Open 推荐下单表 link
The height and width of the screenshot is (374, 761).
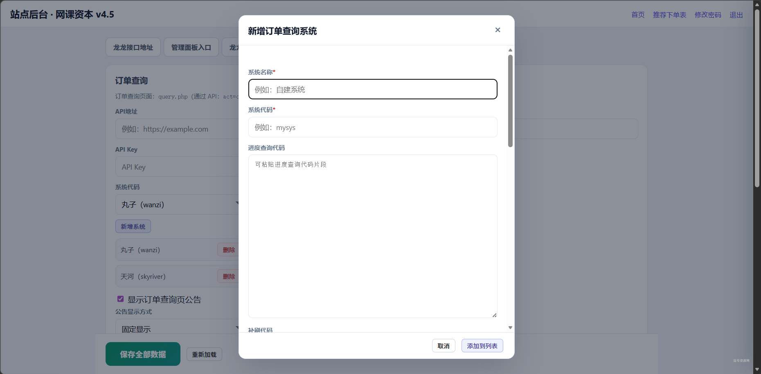click(x=669, y=15)
